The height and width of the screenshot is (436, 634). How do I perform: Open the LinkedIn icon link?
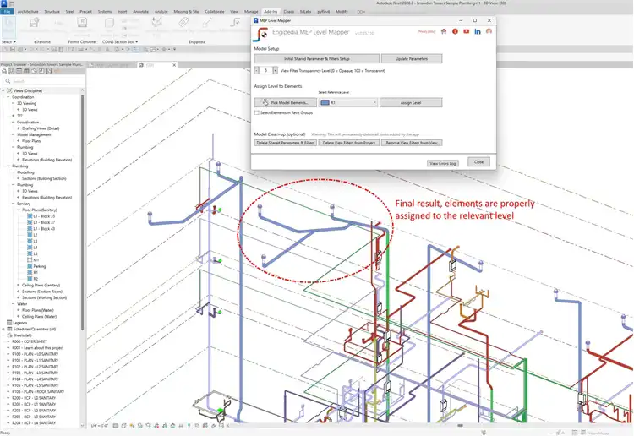(x=478, y=31)
